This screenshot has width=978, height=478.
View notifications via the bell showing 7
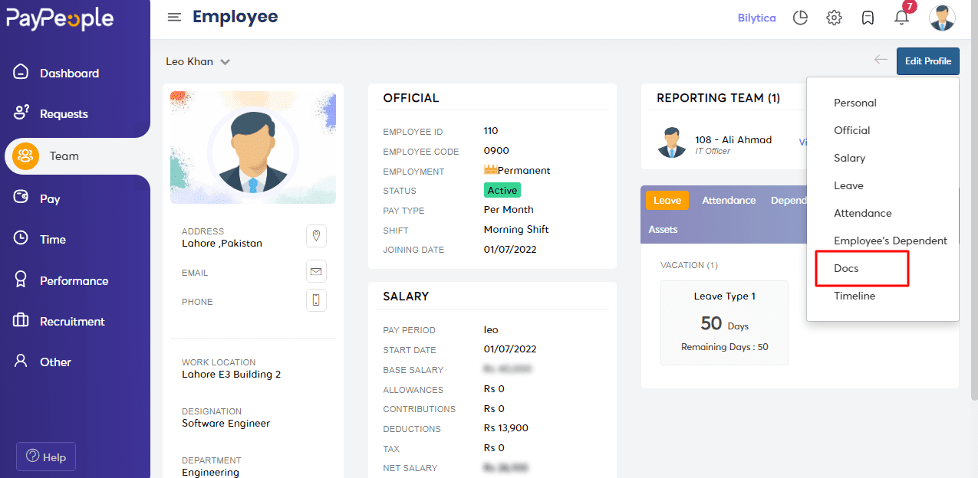(901, 18)
